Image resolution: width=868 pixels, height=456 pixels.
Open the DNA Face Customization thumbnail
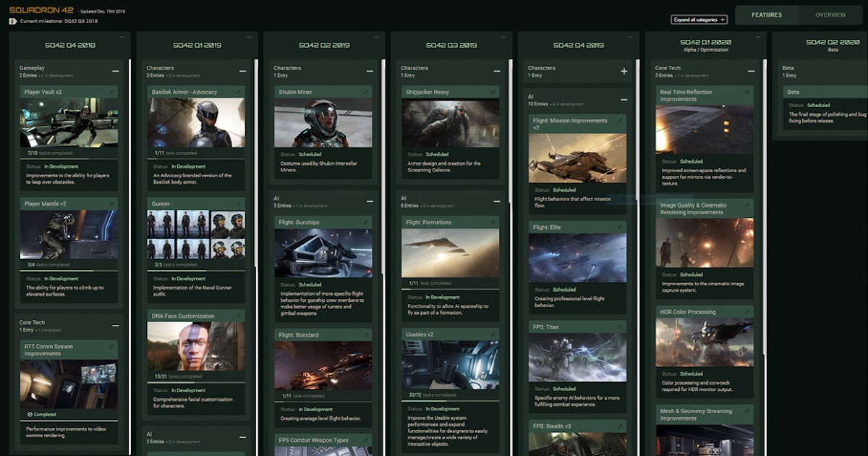[x=196, y=347]
